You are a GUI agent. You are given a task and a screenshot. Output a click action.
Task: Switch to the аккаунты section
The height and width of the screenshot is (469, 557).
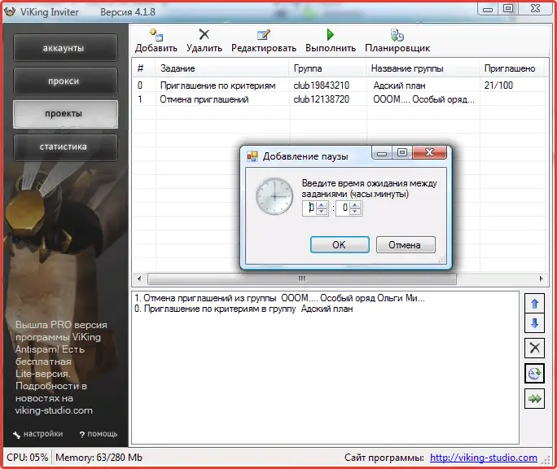65,48
